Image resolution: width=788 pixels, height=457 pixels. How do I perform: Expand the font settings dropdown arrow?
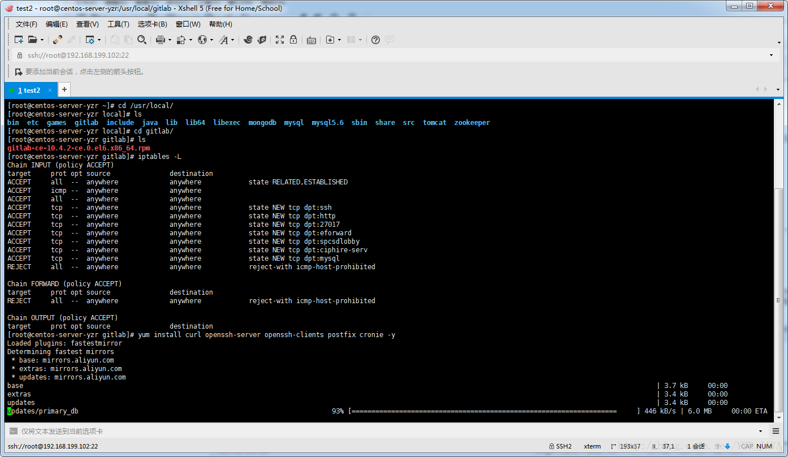tap(232, 40)
